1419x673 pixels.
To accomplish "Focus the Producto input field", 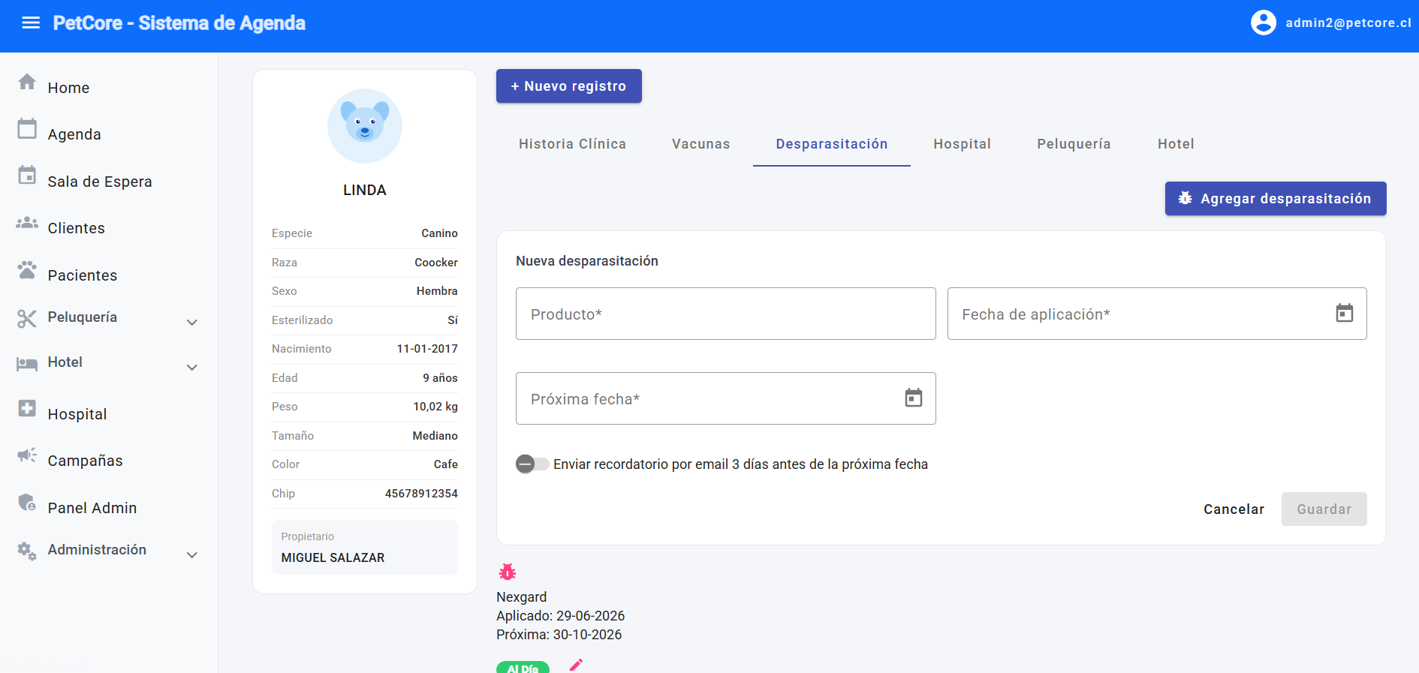I will pyautogui.click(x=726, y=314).
